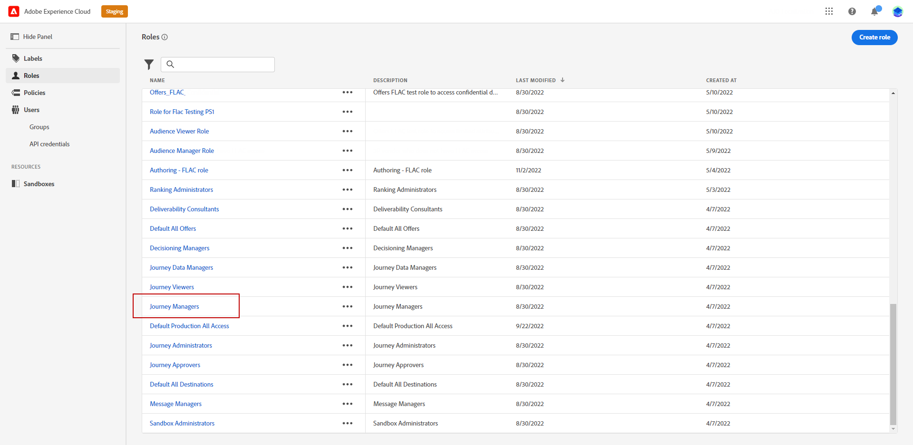Click the Roles info icon
This screenshot has height=445, width=913.
[x=165, y=37]
